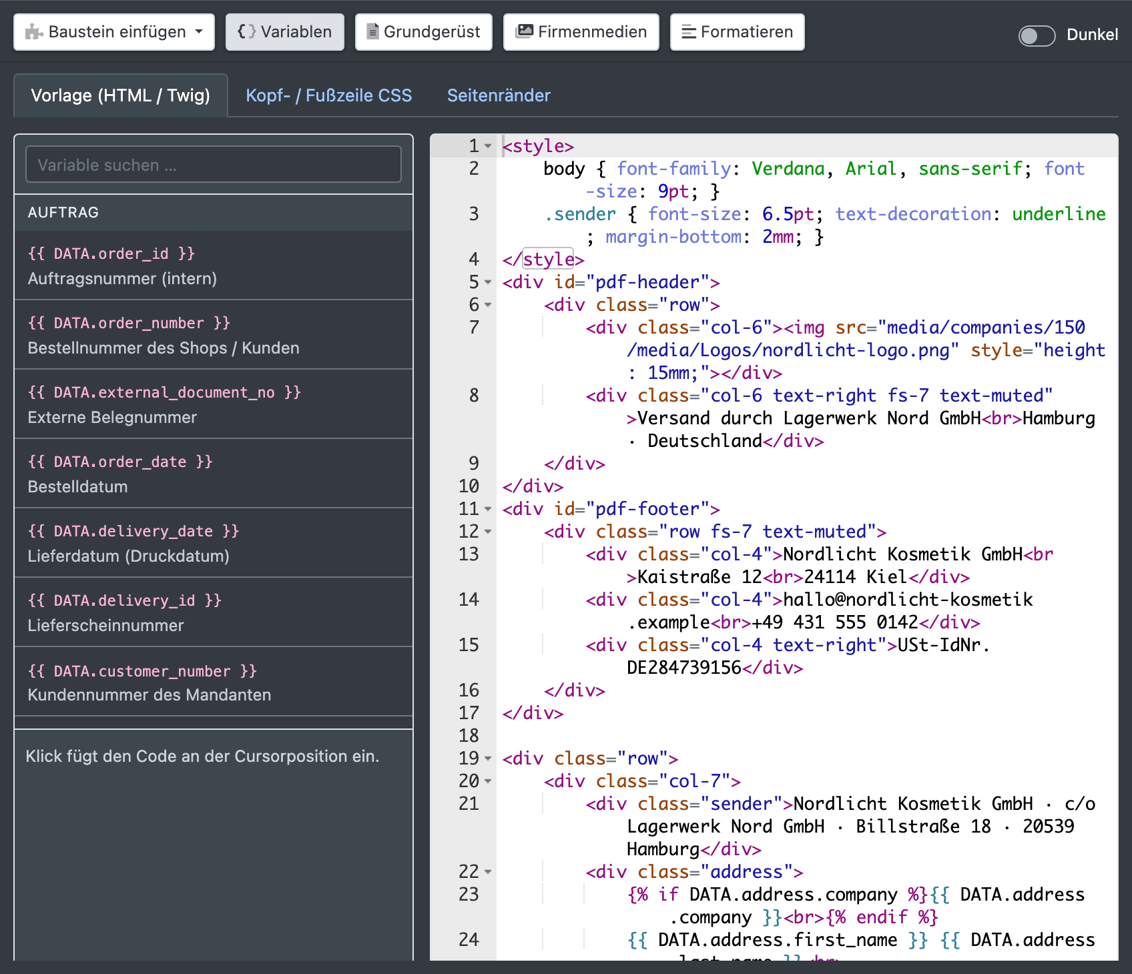Switch to the Kopf- / Fußzeile CSS tab
The image size is (1132, 974).
[329, 95]
